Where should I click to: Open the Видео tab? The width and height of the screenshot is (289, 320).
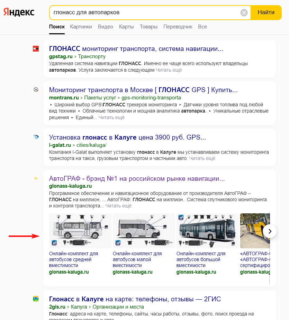pos(105,26)
